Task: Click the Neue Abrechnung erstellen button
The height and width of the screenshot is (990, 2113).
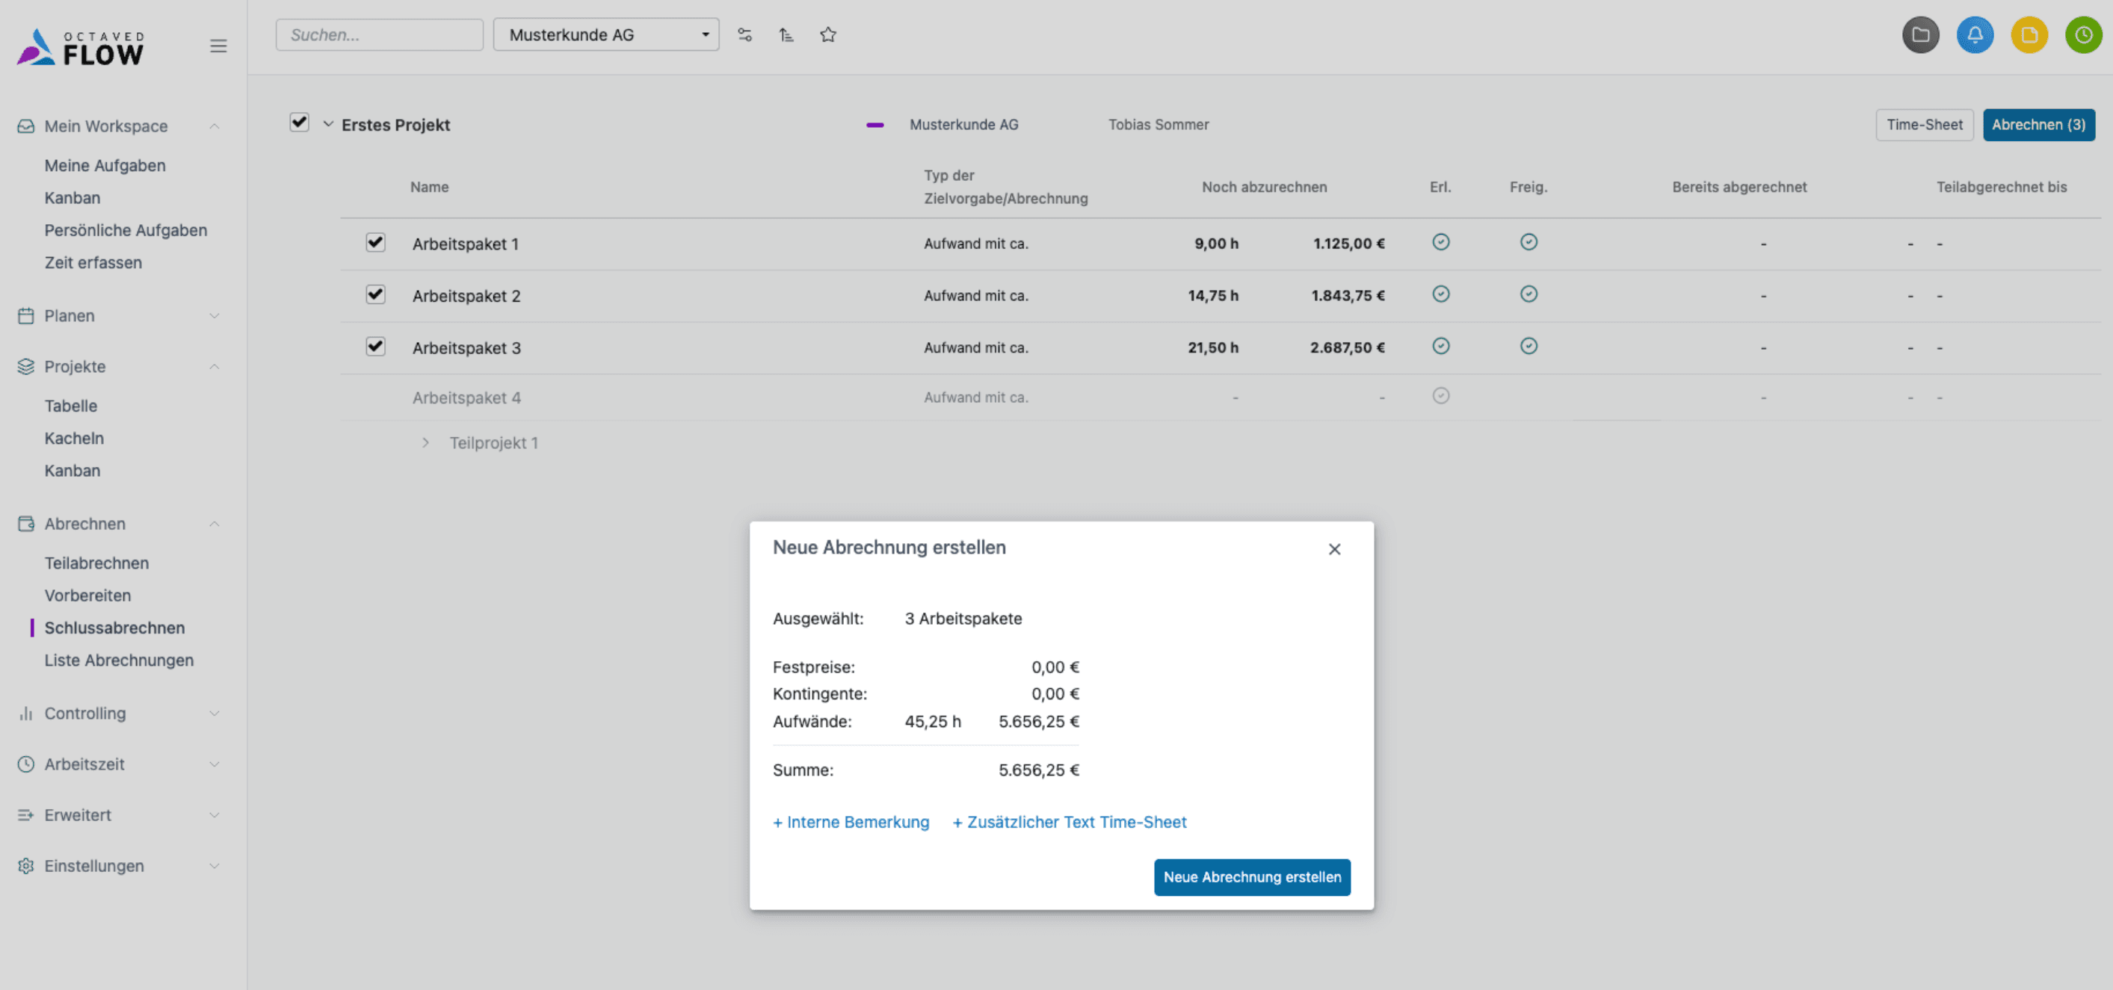Action: click(x=1252, y=877)
